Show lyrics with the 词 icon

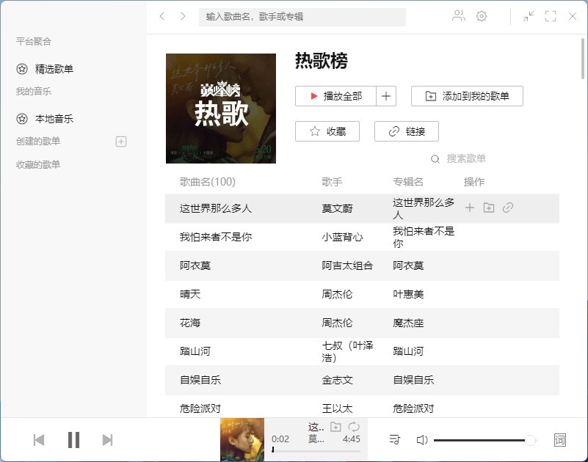click(560, 439)
